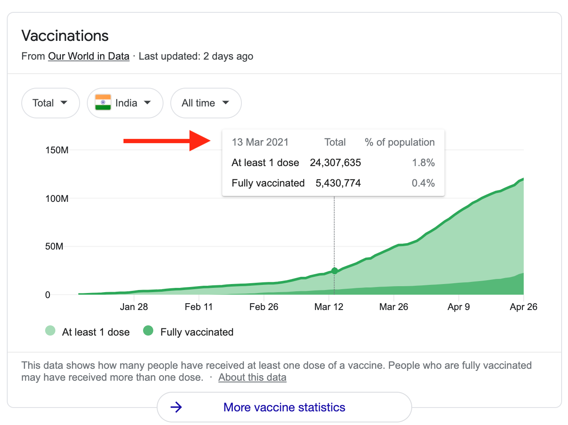The height and width of the screenshot is (425, 568).
Task: Click the red arrow pointing to the tooltip
Action: click(x=167, y=141)
